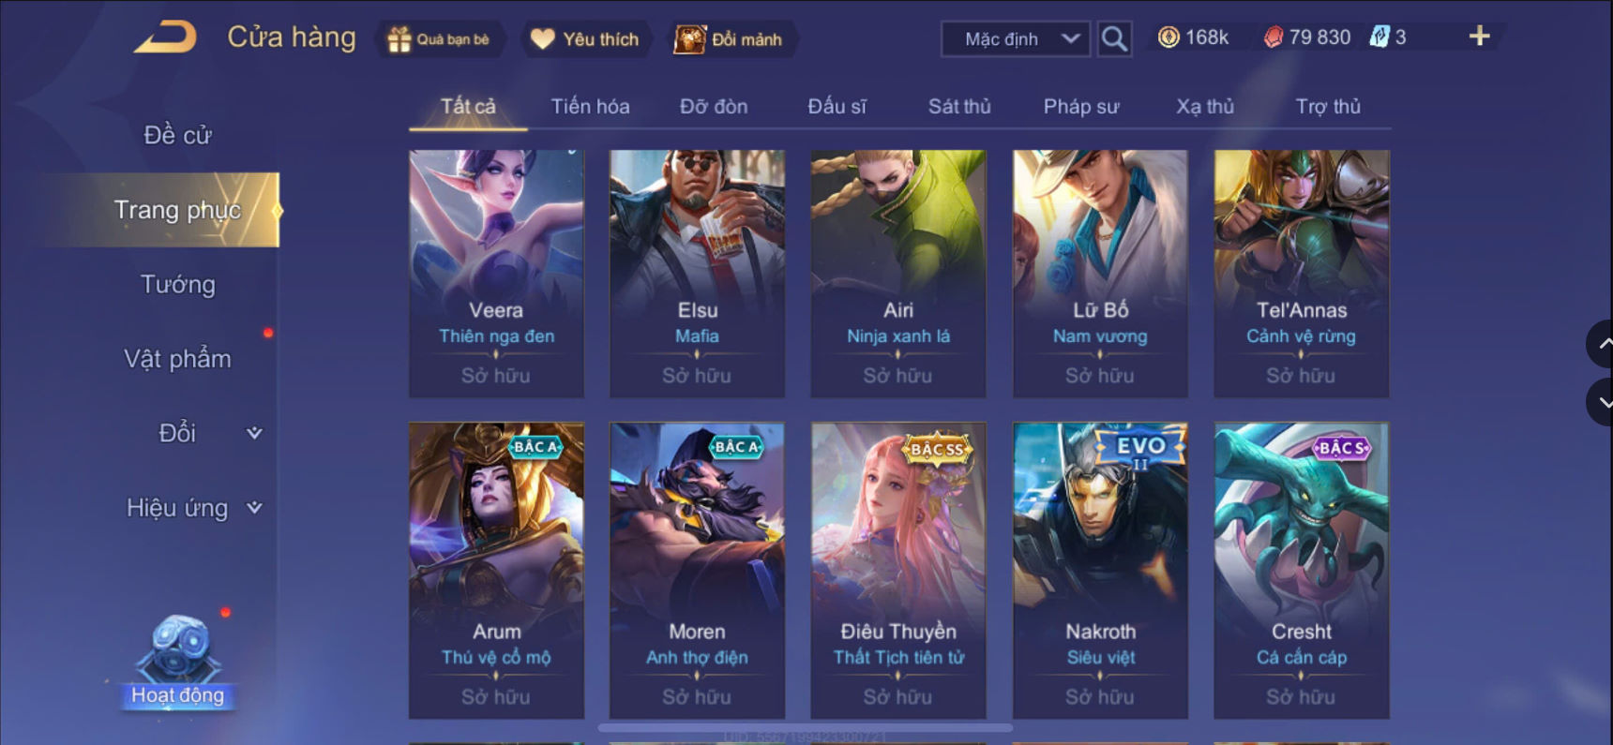Open Đổi mảnh shard exchange

689,39
